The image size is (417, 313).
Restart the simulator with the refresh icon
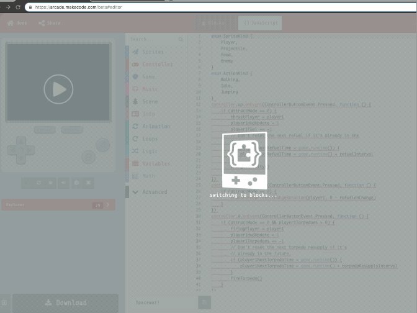(x=39, y=183)
